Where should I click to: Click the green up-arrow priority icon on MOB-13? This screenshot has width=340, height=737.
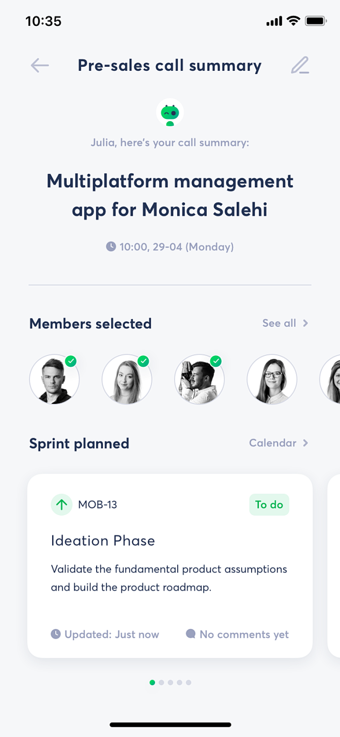pos(61,504)
